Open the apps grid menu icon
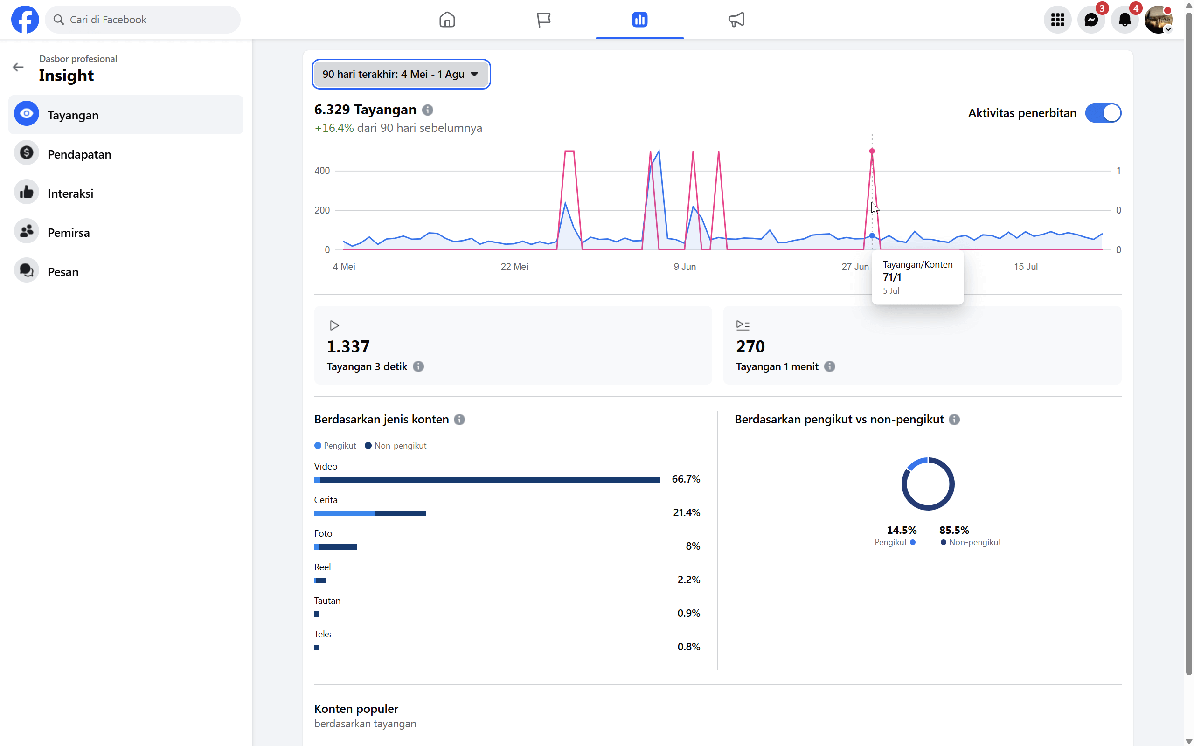The image size is (1194, 746). tap(1057, 20)
